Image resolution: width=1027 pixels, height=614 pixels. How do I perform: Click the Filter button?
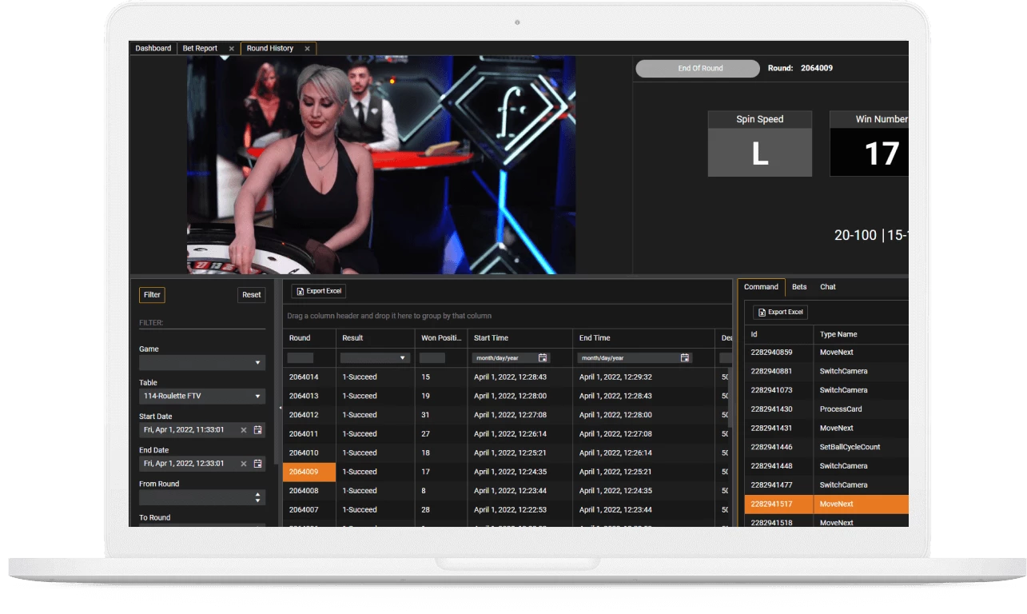(x=152, y=295)
